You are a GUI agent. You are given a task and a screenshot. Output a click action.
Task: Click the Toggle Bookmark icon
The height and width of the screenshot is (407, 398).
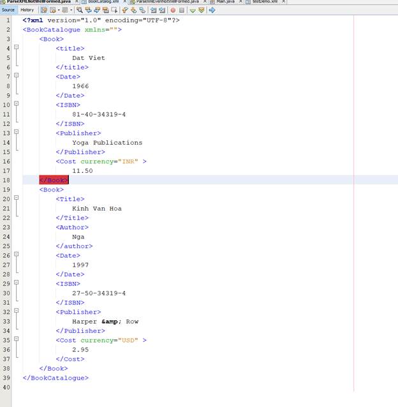pos(142,10)
